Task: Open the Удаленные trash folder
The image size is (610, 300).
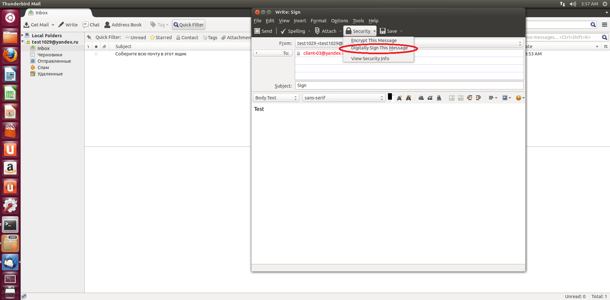Action: click(x=50, y=74)
